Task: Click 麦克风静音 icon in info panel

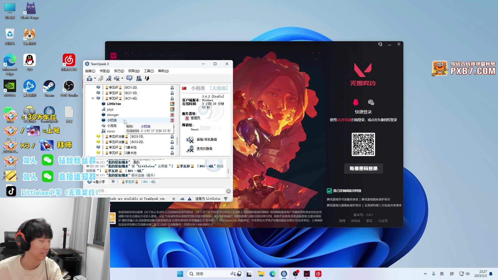Action: [190, 149]
